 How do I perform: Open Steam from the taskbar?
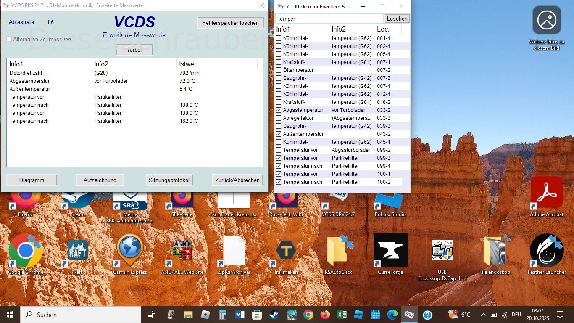[274, 315]
